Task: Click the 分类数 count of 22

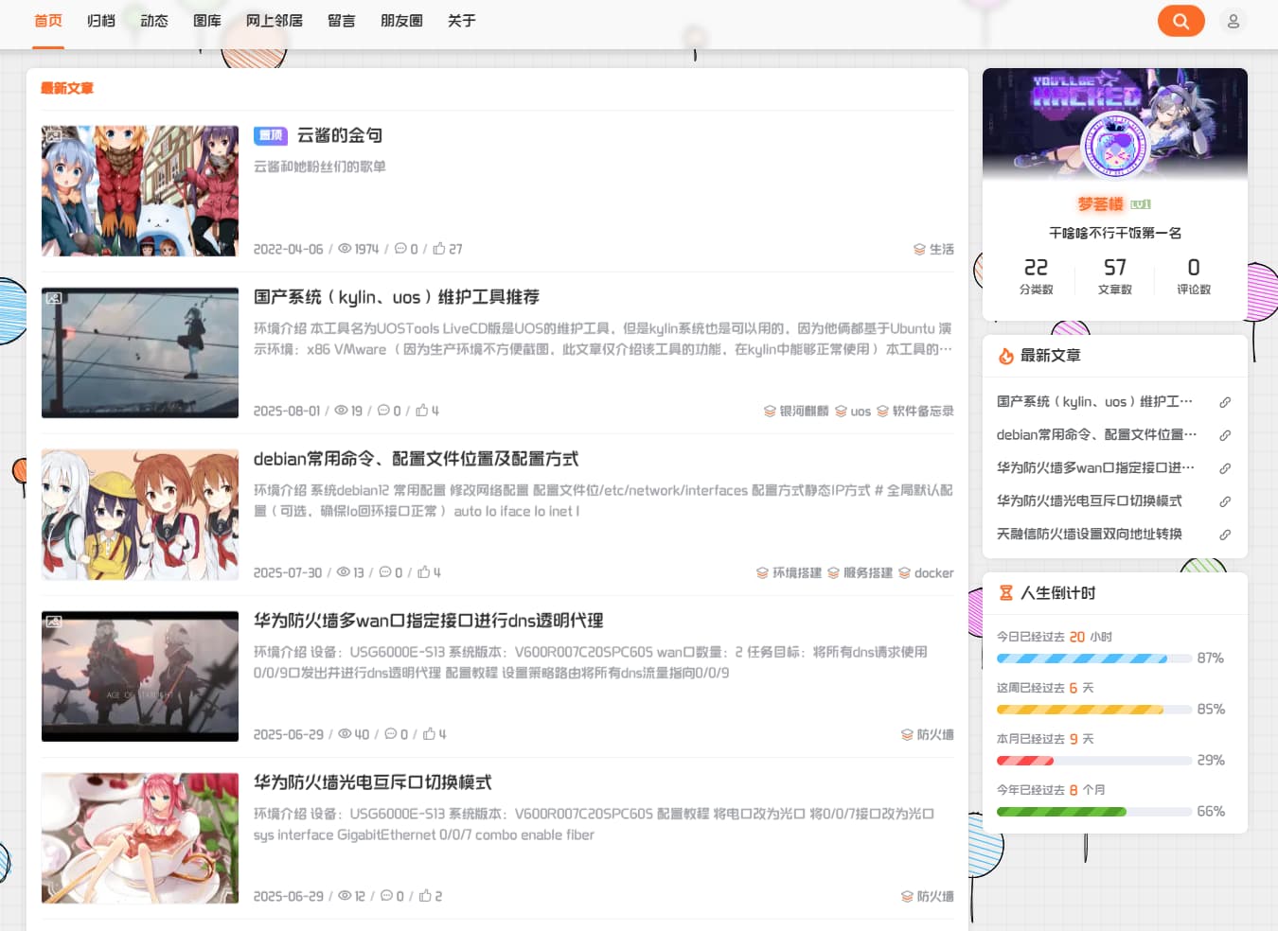Action: [x=1036, y=268]
